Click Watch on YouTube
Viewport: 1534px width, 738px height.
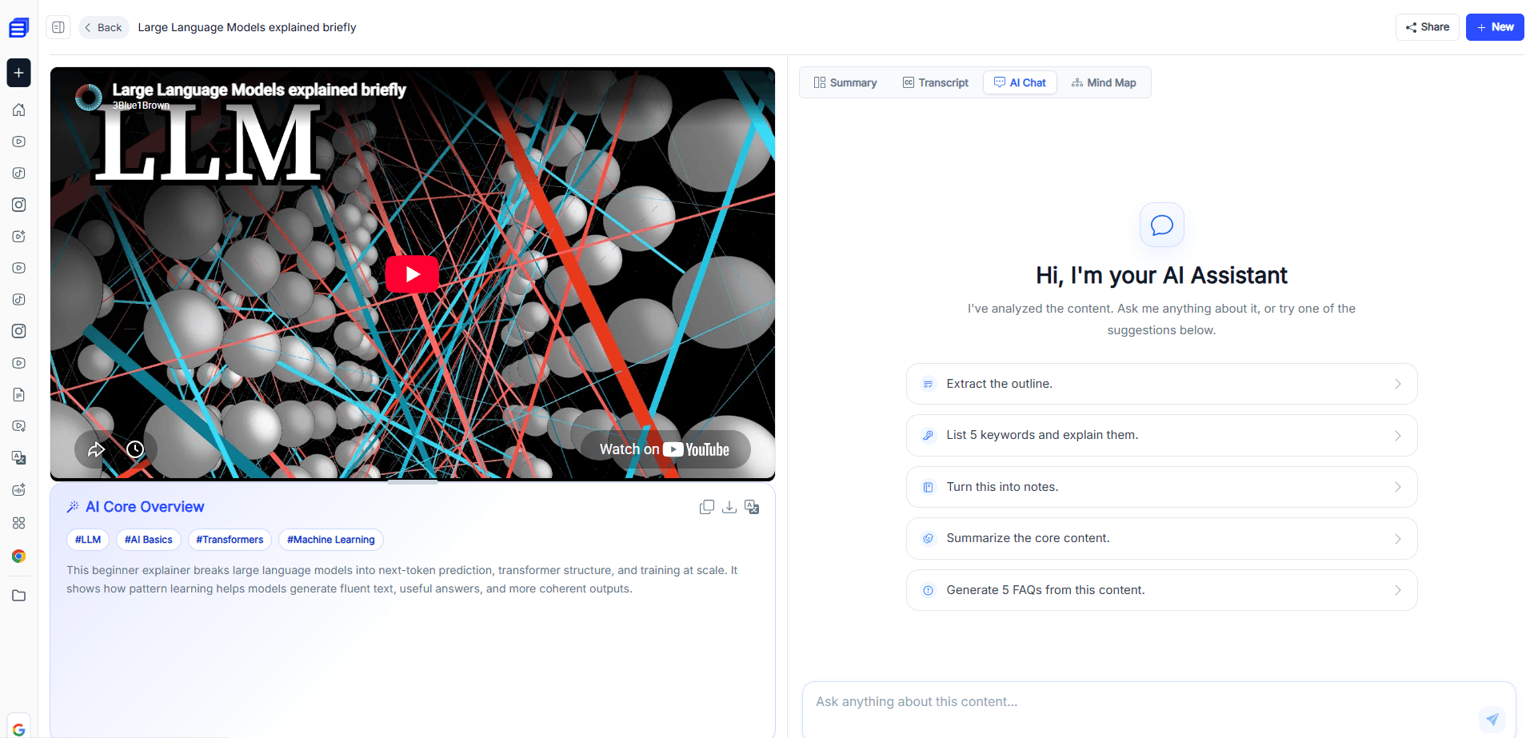(665, 449)
